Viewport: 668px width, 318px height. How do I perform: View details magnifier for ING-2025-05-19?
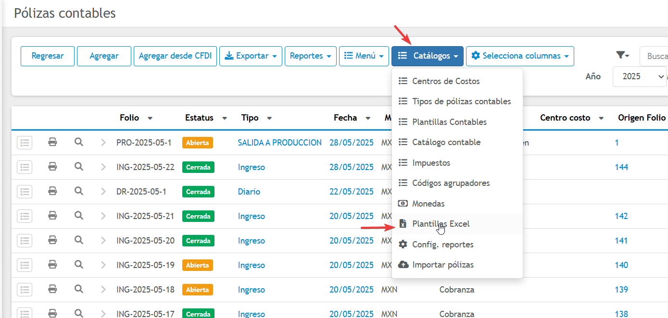coord(79,265)
